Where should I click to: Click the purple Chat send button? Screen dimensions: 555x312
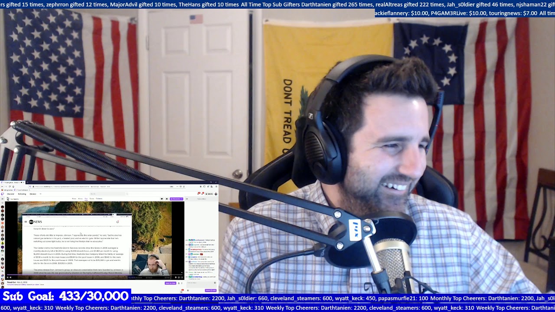(211, 290)
